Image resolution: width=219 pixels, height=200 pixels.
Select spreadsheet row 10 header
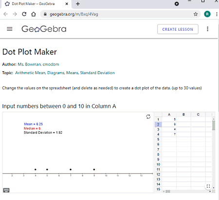[158, 164]
